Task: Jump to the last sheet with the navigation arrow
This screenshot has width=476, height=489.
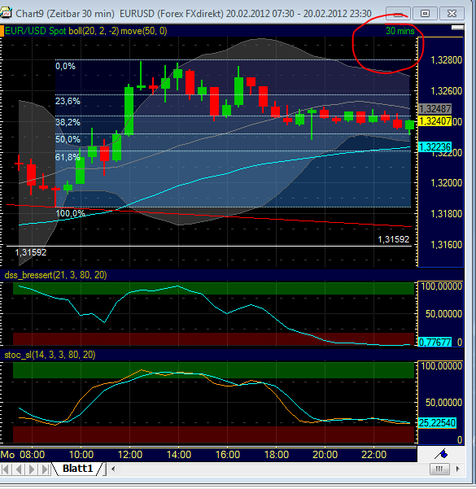Action: 45,469
